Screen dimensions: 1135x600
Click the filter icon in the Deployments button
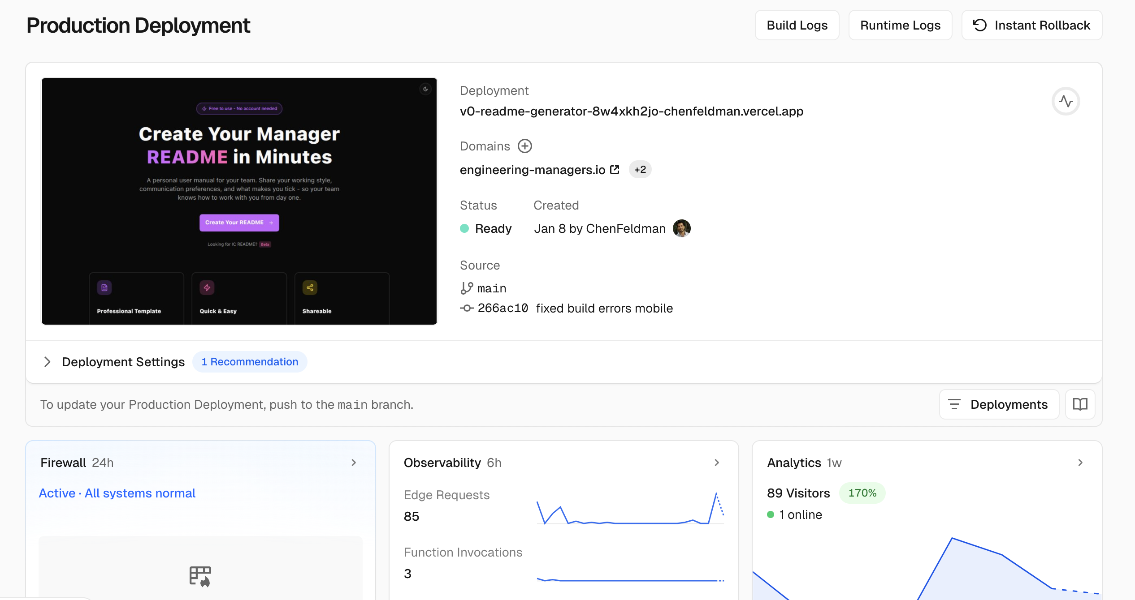click(955, 404)
